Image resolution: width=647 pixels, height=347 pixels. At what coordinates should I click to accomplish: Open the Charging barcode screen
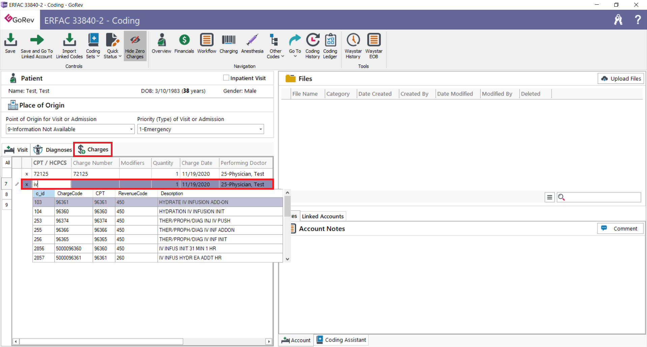click(228, 43)
